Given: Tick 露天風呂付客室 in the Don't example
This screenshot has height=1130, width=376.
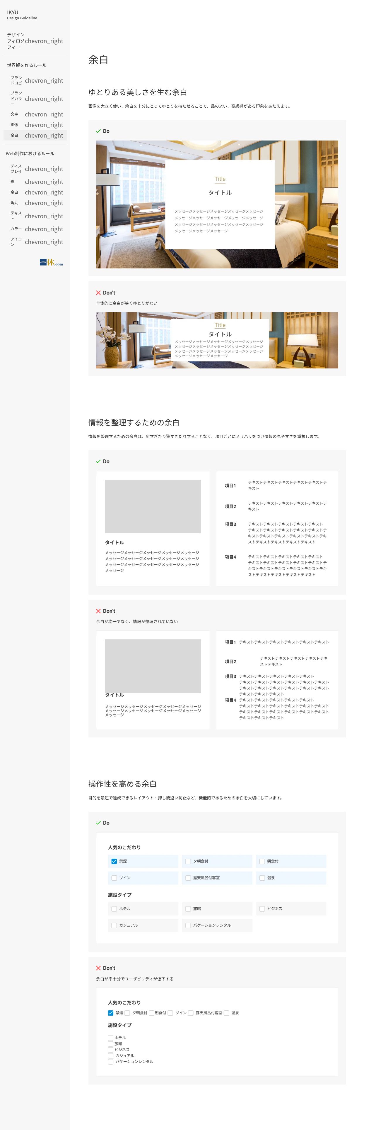Looking at the screenshot, I should pyautogui.click(x=191, y=1013).
